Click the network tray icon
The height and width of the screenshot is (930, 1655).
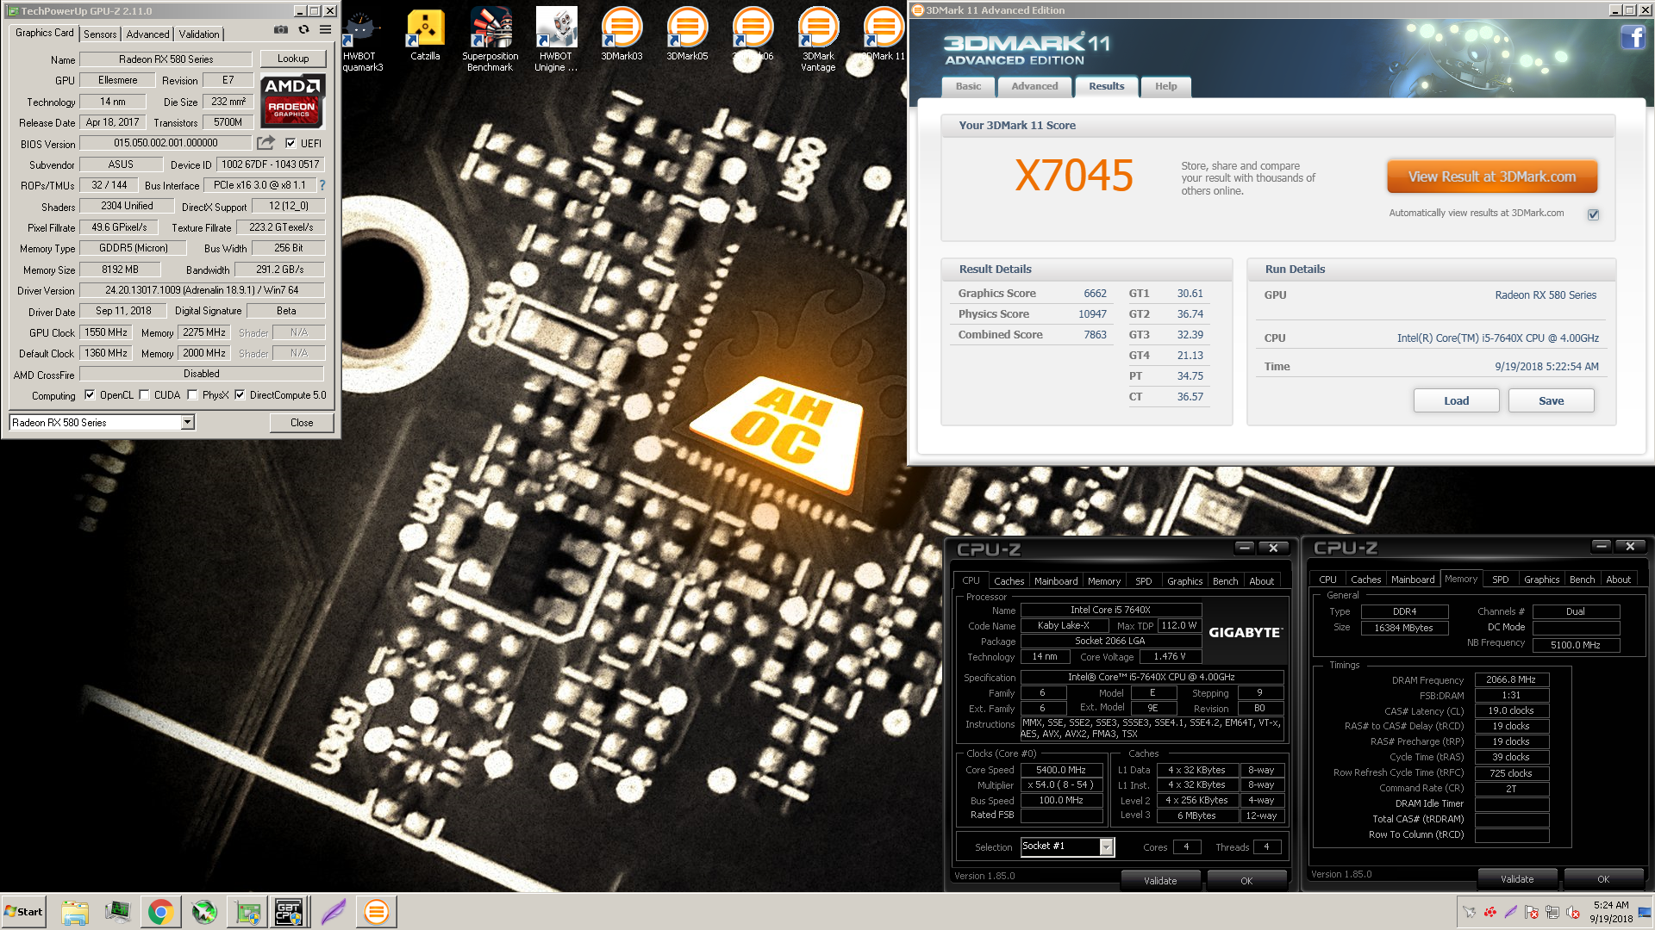point(1552,913)
